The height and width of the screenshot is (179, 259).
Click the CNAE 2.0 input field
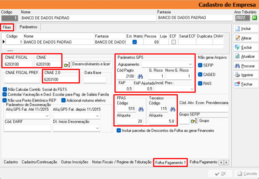coord(60,79)
